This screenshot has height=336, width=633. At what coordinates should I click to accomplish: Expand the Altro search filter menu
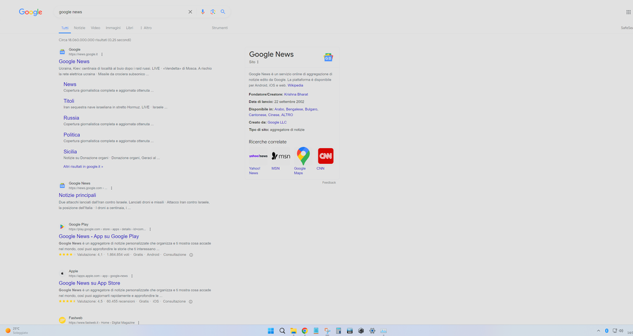pos(146,28)
